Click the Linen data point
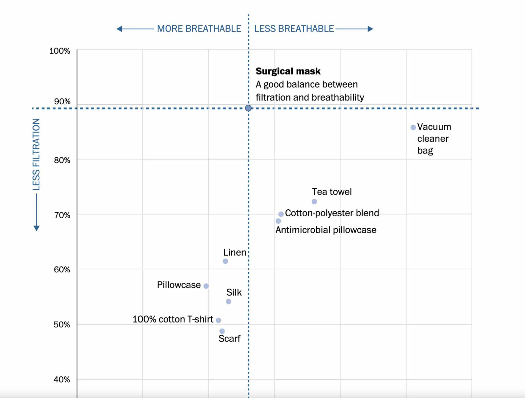The height and width of the screenshot is (398, 525). tap(225, 262)
